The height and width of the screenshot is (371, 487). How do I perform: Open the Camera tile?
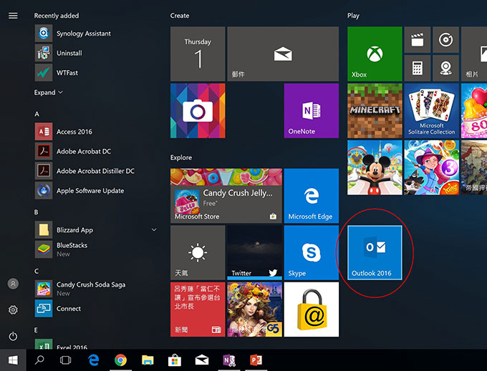click(x=198, y=111)
